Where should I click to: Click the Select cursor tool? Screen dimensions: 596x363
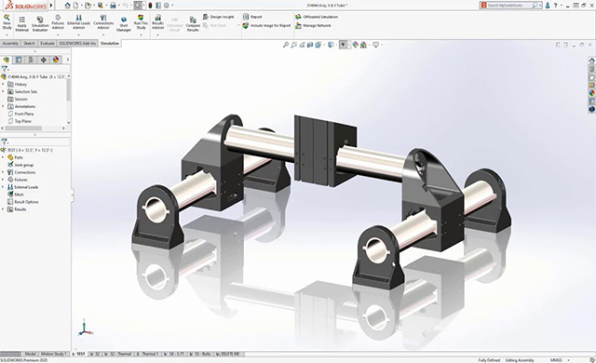(x=138, y=6)
